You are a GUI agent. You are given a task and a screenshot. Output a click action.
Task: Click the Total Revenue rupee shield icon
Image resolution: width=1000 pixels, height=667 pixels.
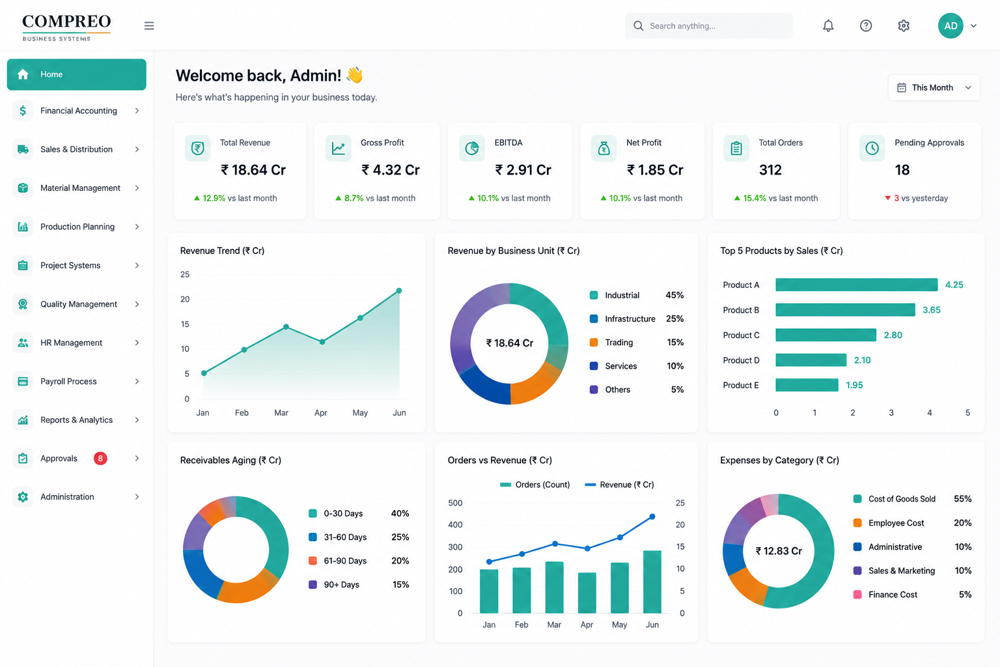tap(198, 149)
